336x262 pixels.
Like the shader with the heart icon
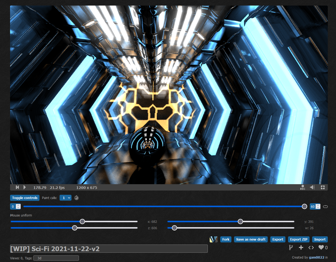coord(321,247)
